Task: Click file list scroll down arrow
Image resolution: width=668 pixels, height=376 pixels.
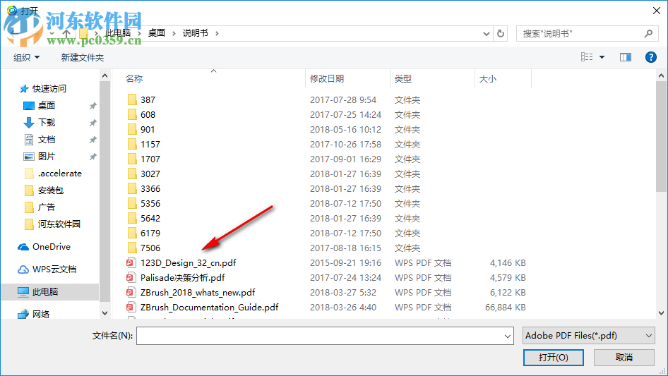Action: coord(661,313)
